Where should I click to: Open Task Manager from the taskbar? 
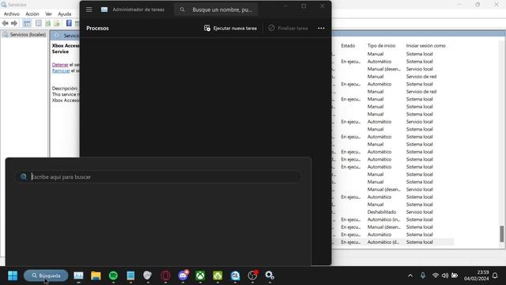point(78,275)
